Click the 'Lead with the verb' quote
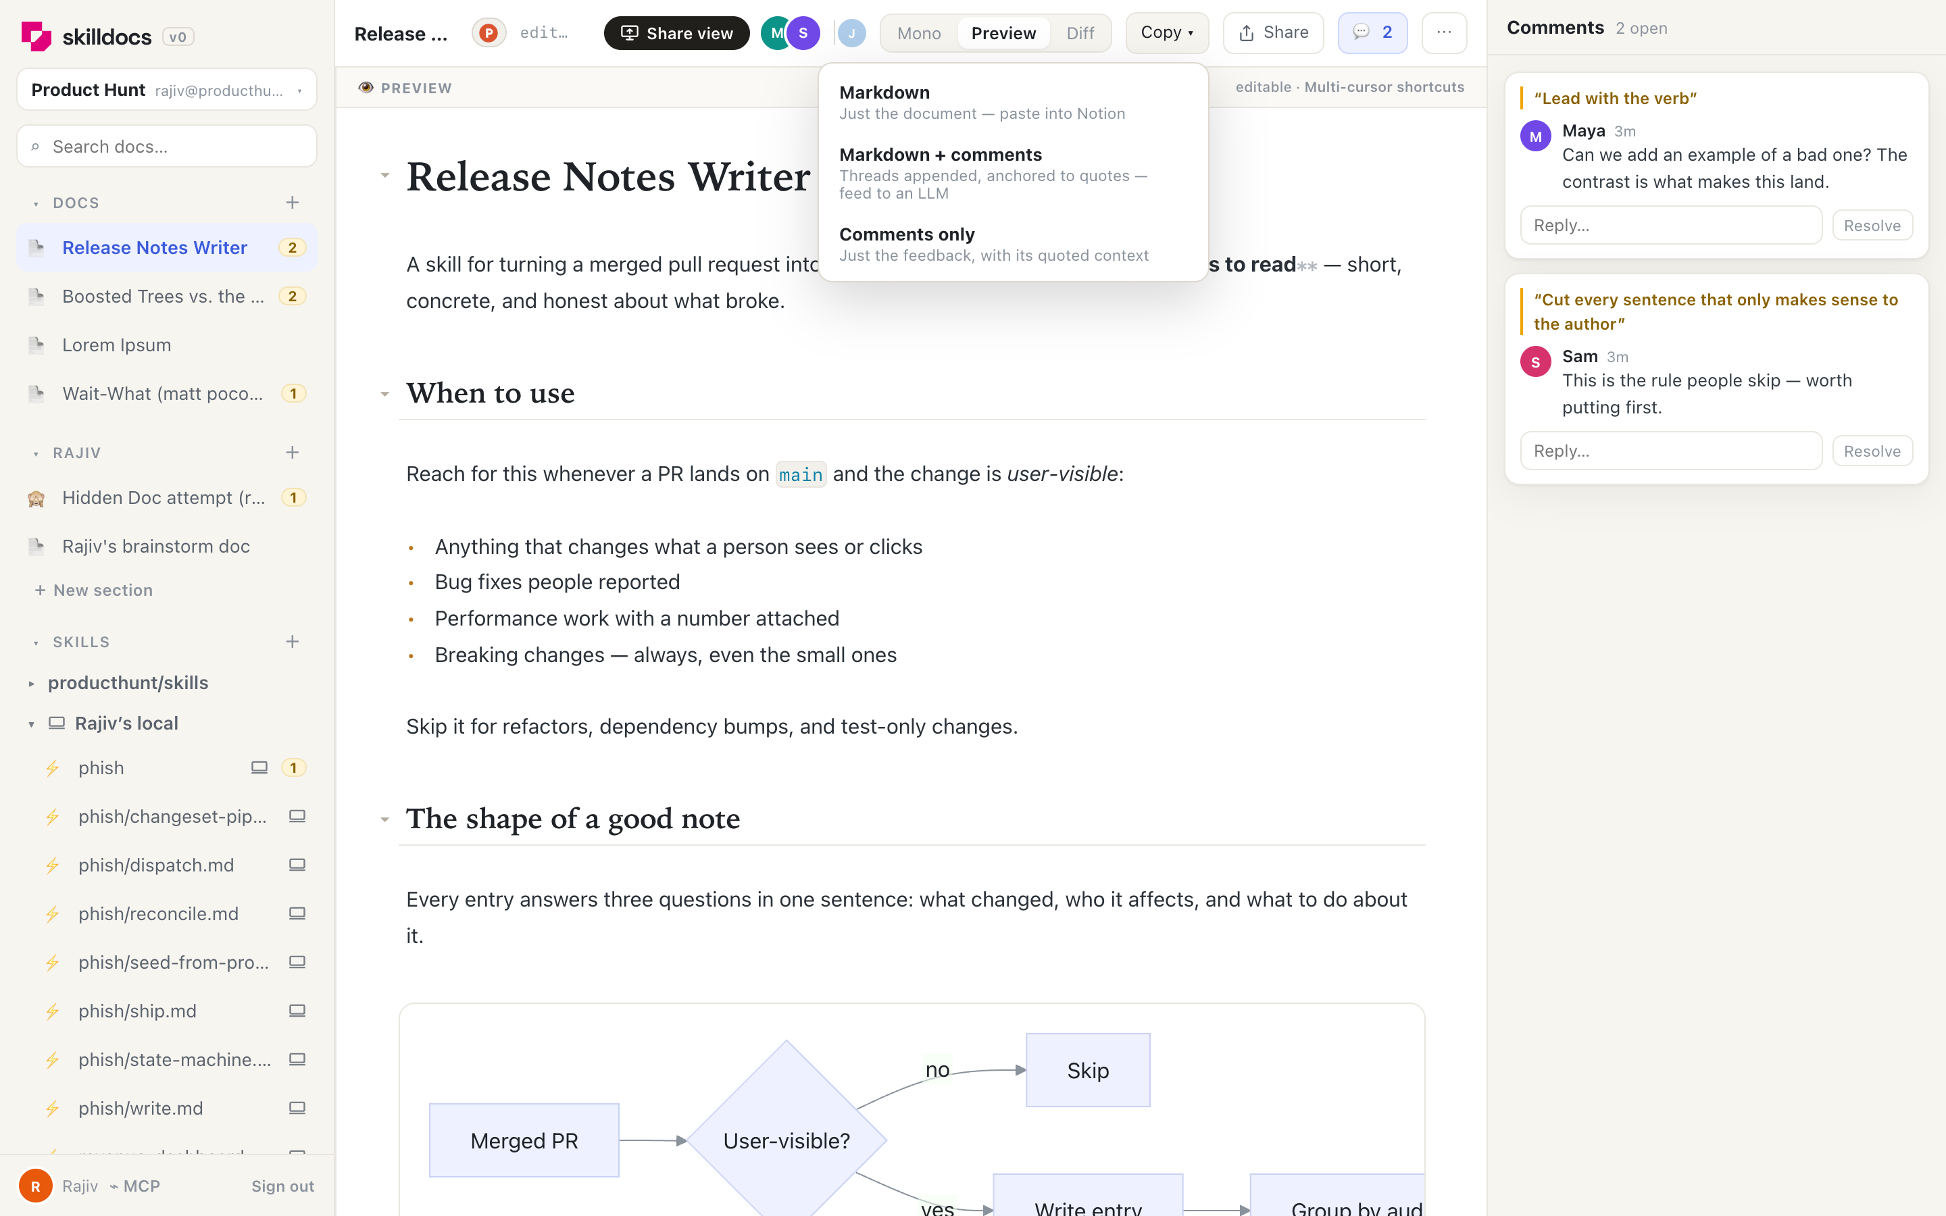 1615,98
